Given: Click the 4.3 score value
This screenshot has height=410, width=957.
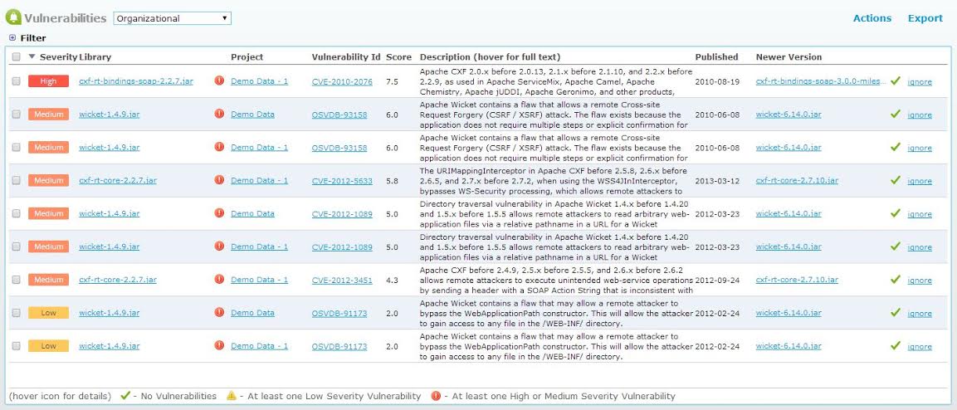Looking at the screenshot, I should tap(392, 280).
